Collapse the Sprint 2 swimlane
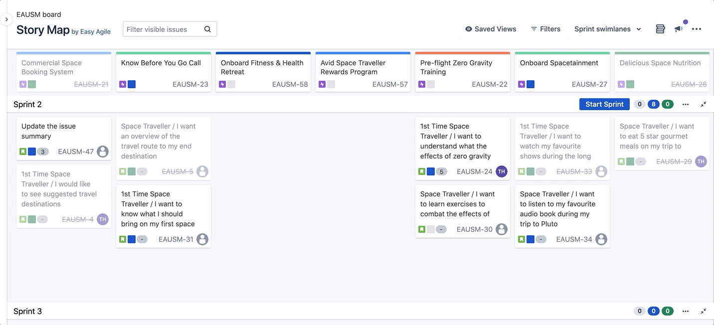Screen dimensions: 714x325 (x=704, y=104)
